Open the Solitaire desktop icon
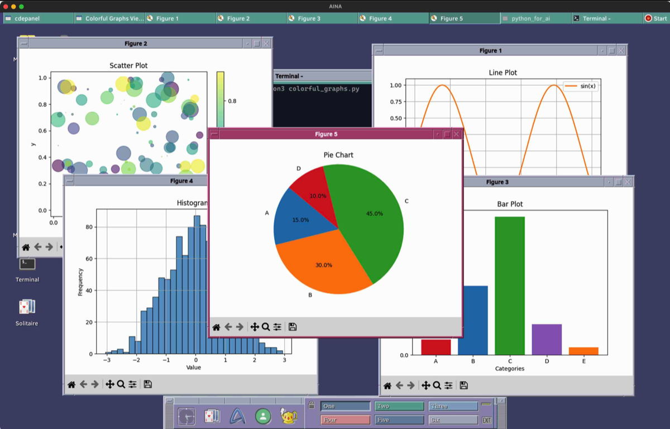Image resolution: width=670 pixels, height=429 pixels. click(27, 307)
